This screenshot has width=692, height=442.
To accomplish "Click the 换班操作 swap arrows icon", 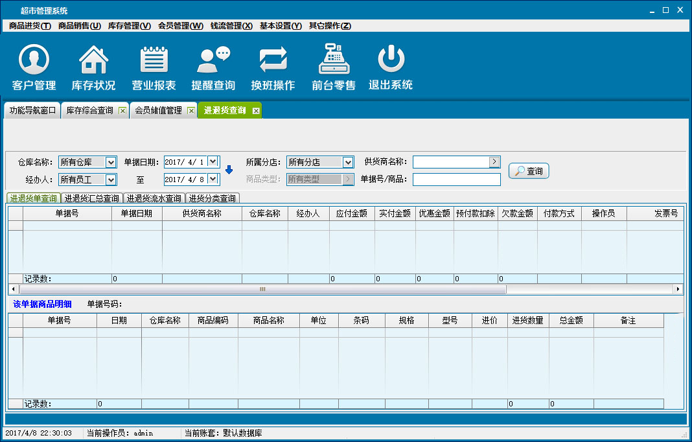I will tap(273, 67).
